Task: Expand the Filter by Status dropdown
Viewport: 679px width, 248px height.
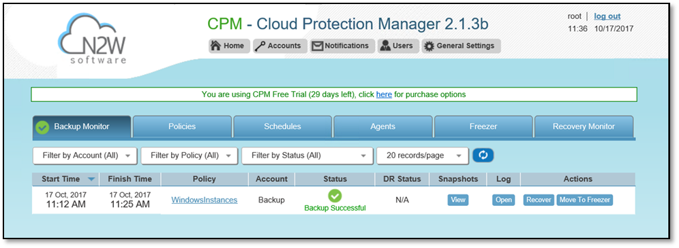Action: (x=307, y=156)
